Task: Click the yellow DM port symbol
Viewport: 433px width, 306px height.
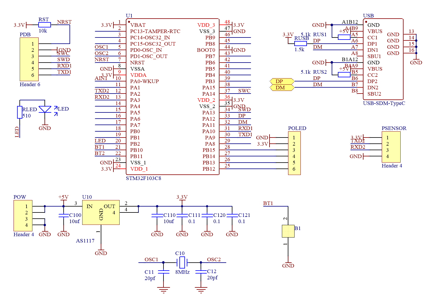Action: coord(282,88)
